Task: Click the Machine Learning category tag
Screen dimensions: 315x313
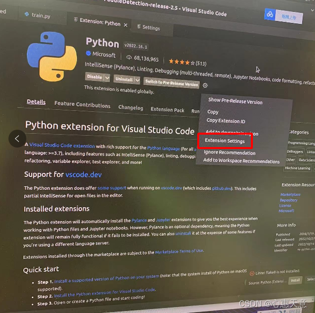Action: pos(298,168)
